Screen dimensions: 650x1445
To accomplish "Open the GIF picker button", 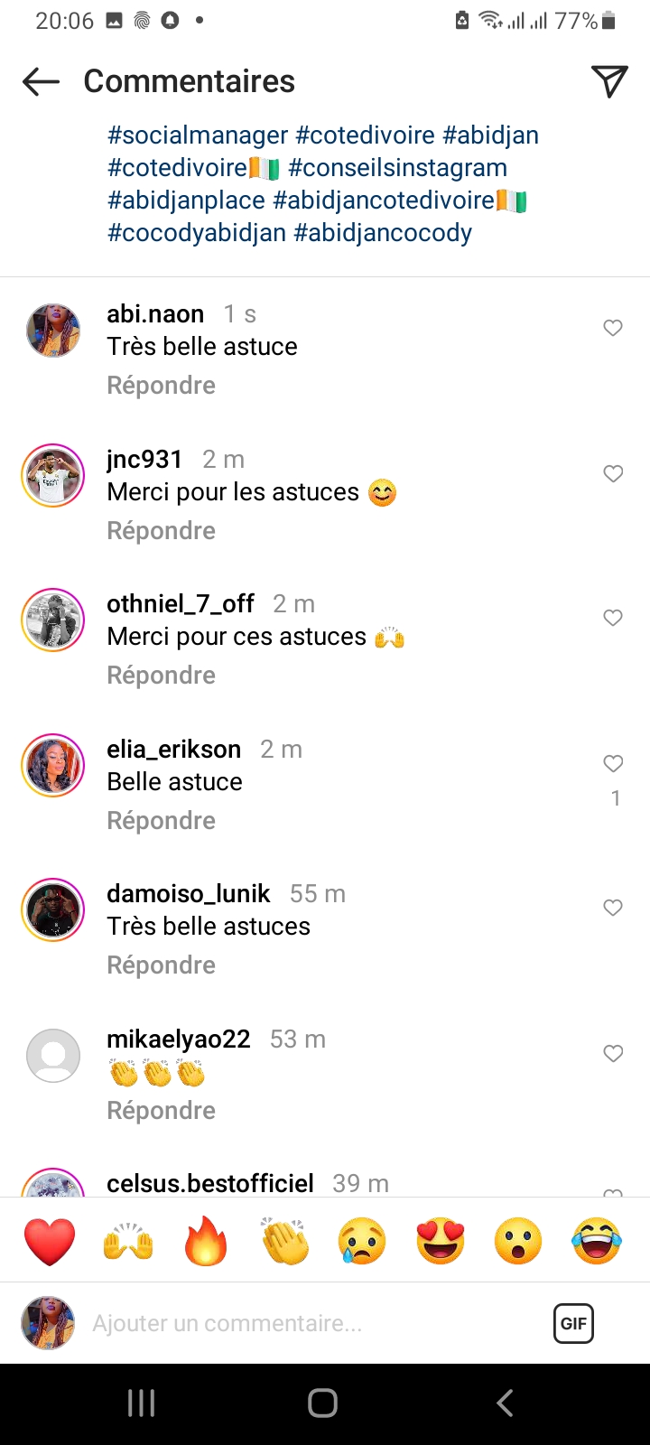I will (573, 1323).
